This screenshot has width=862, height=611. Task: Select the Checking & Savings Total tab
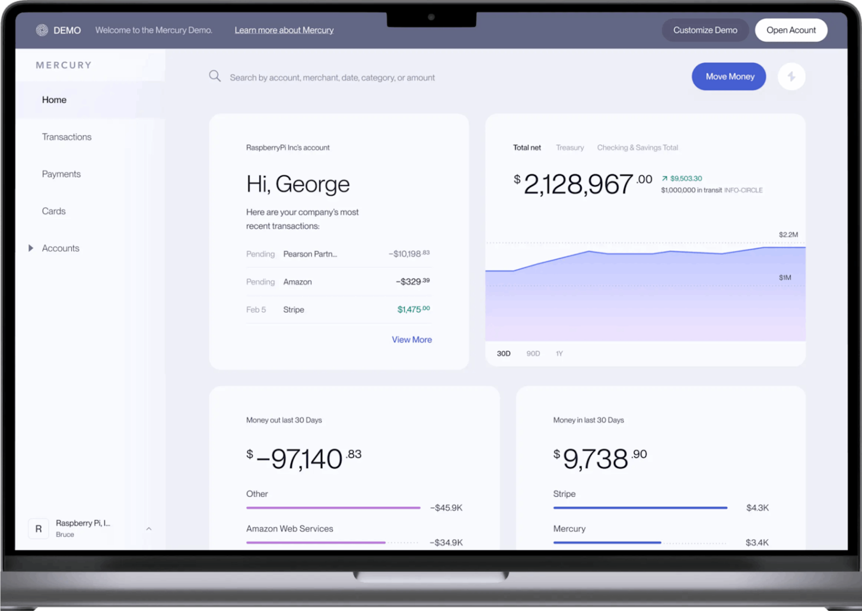[x=637, y=148]
